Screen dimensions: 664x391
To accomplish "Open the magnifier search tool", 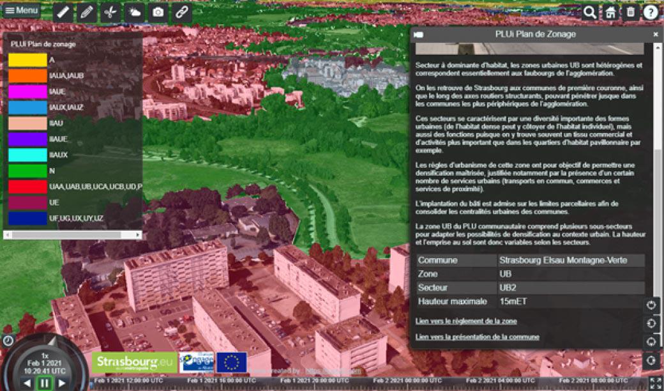I will click(x=589, y=13).
